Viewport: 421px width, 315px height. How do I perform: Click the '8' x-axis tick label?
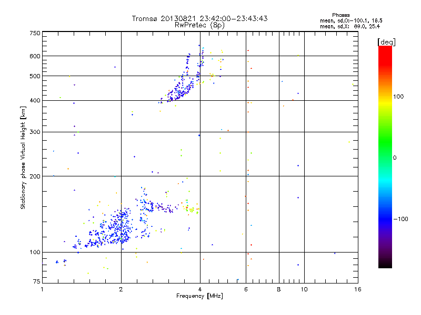point(279,289)
